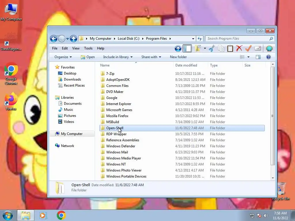Select the RDP Wrapper folder
295x221 pixels.
182,134
